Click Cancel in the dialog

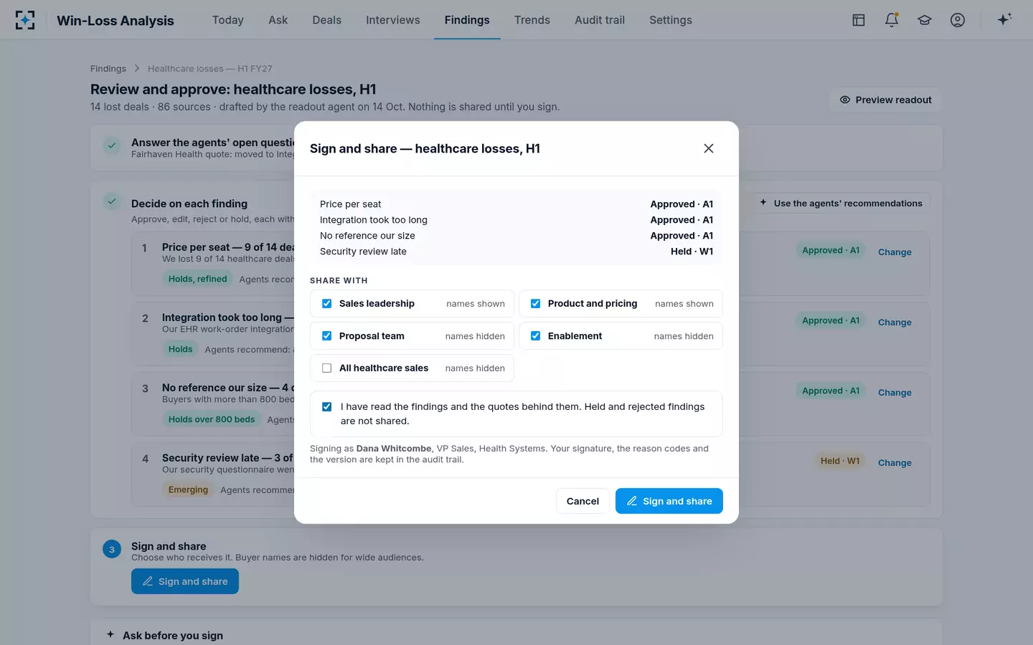click(582, 501)
